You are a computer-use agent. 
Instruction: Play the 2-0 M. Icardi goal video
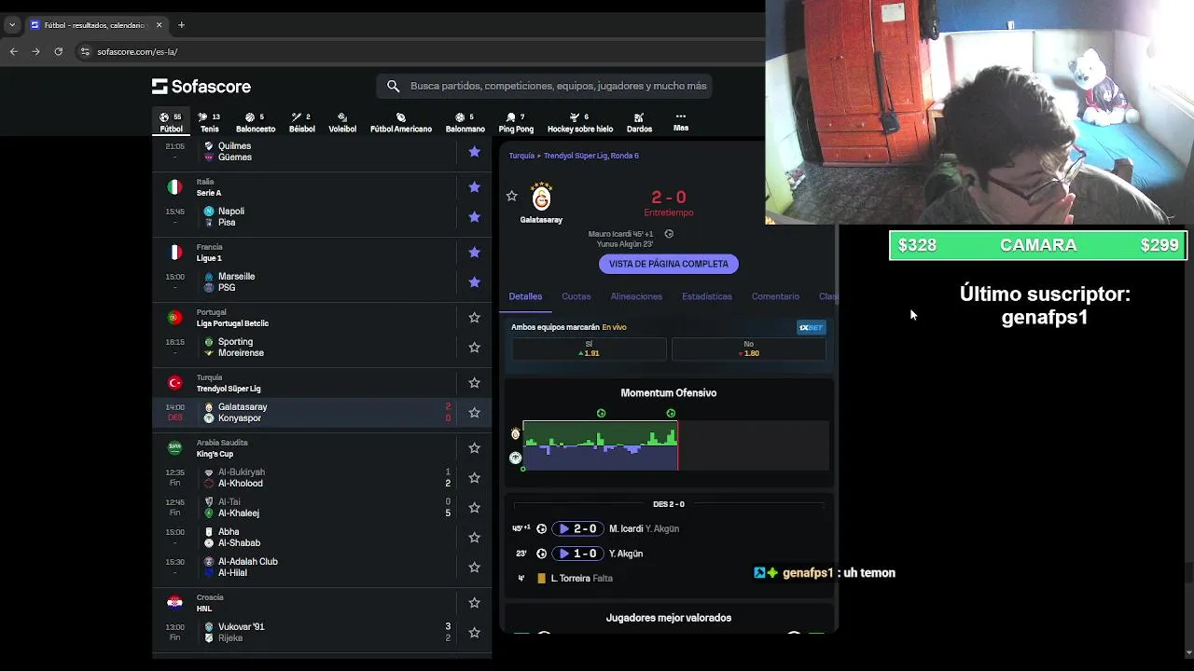click(x=578, y=528)
